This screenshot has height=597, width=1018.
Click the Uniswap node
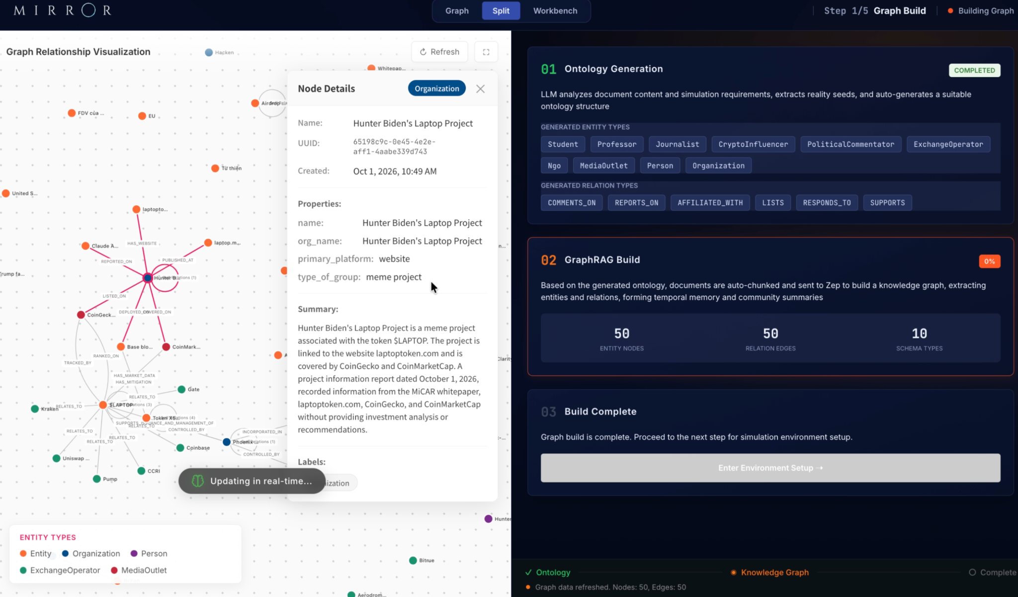pos(57,458)
